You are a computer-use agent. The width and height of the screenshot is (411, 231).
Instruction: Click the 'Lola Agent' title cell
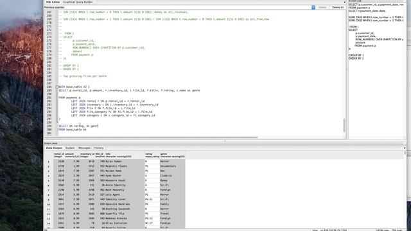click(x=125, y=195)
